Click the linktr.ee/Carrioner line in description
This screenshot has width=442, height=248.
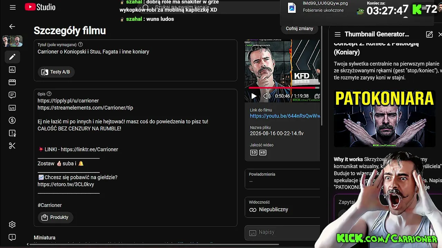coord(78,149)
